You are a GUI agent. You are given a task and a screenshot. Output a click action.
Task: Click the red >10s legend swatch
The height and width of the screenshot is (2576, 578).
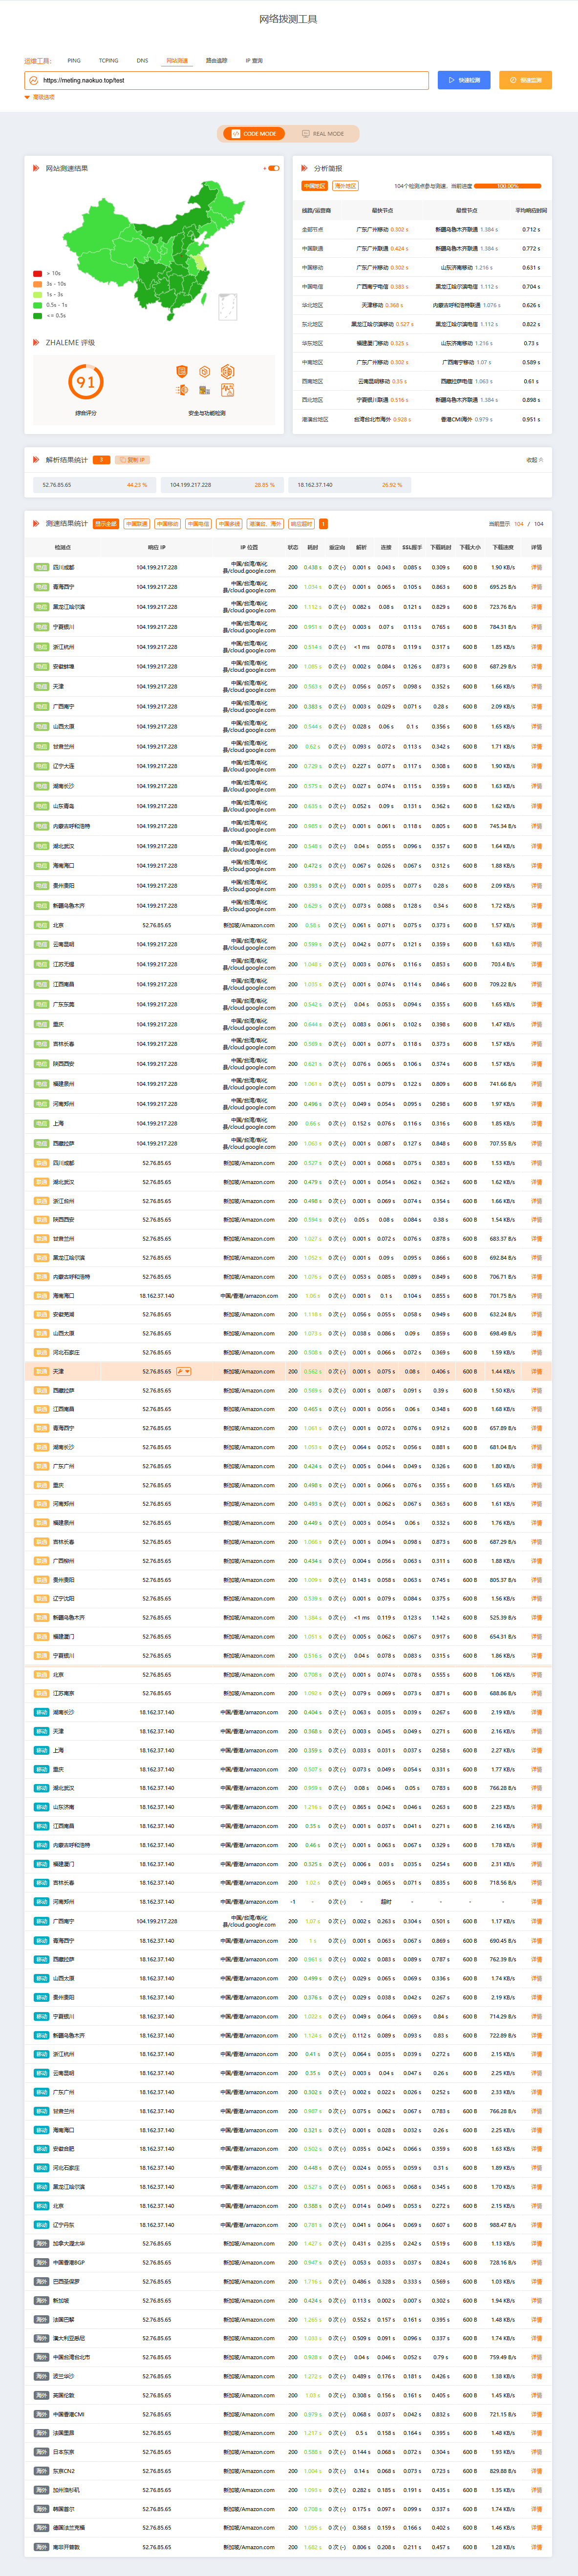(37, 273)
